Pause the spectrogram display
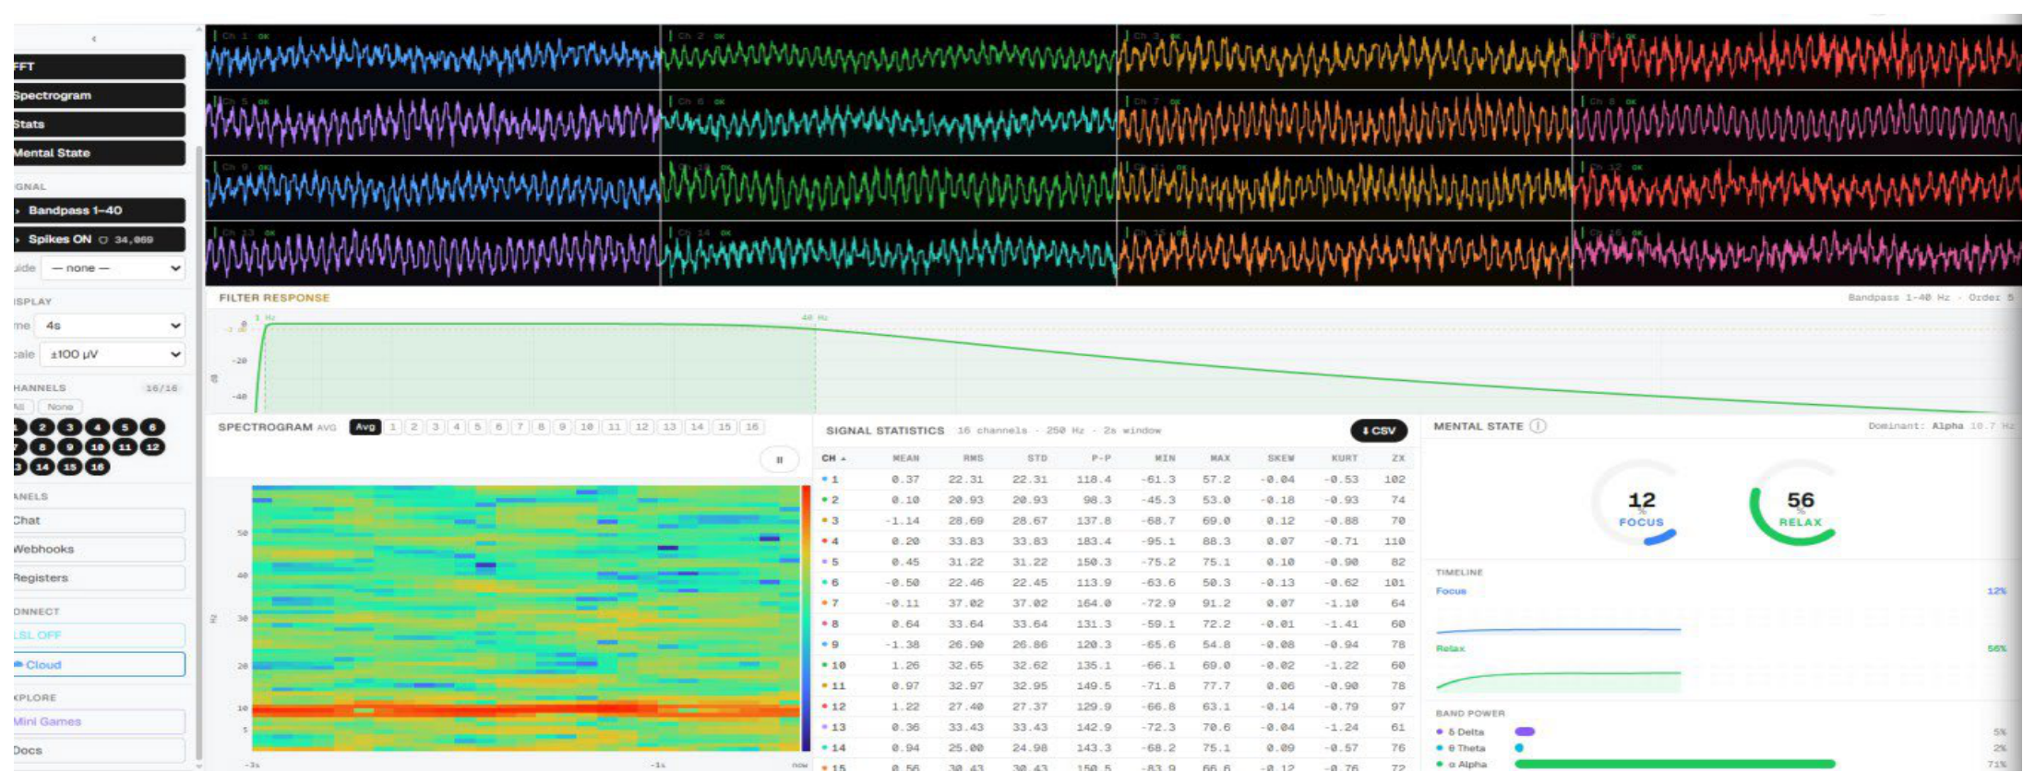 click(x=779, y=459)
